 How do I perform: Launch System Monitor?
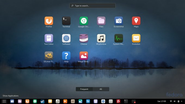[x=119, y=38]
